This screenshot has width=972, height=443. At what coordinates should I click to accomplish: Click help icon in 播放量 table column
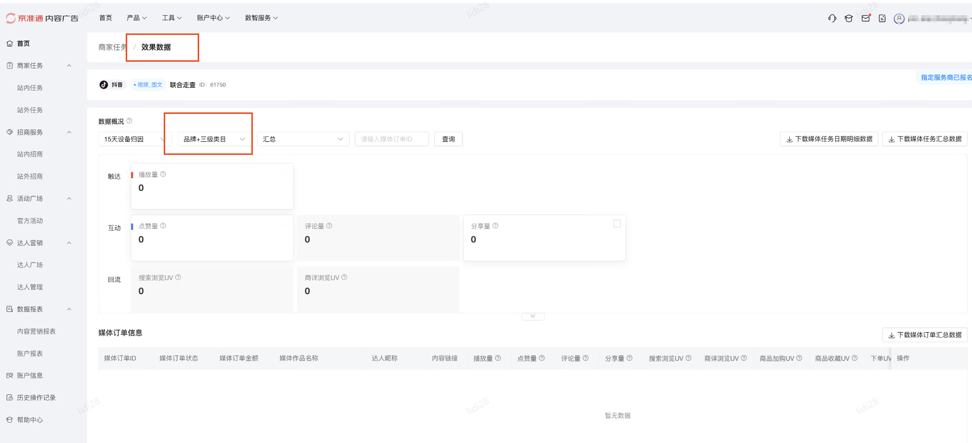click(x=498, y=358)
